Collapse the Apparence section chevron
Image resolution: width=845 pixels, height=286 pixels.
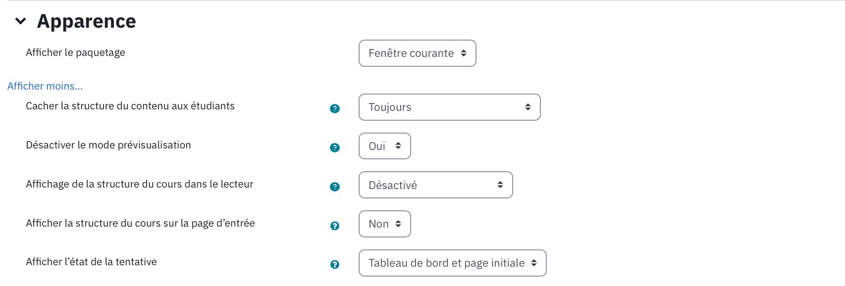[x=20, y=21]
